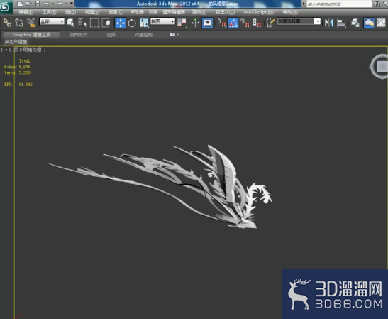
Task: Open the Select by Name list icon
Action: click(x=82, y=23)
